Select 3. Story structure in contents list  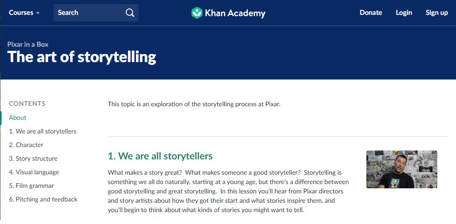[33, 159]
